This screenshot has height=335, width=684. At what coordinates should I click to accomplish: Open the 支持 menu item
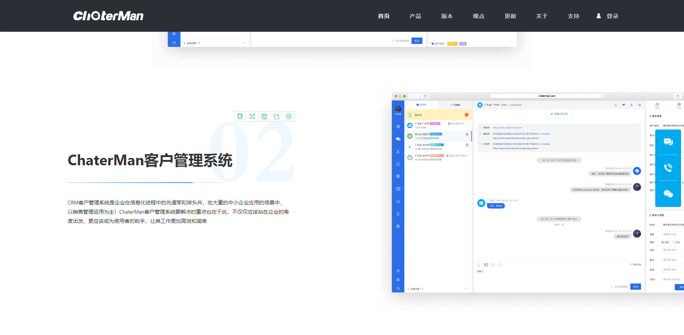(573, 16)
